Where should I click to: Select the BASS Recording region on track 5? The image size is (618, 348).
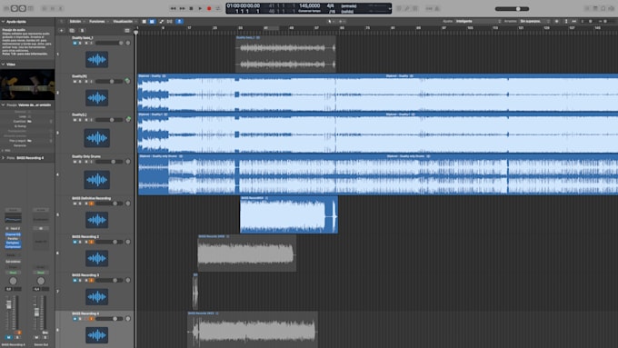288,214
